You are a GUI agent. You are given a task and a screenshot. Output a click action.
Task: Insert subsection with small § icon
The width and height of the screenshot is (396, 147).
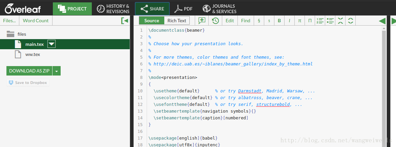(x=269, y=21)
